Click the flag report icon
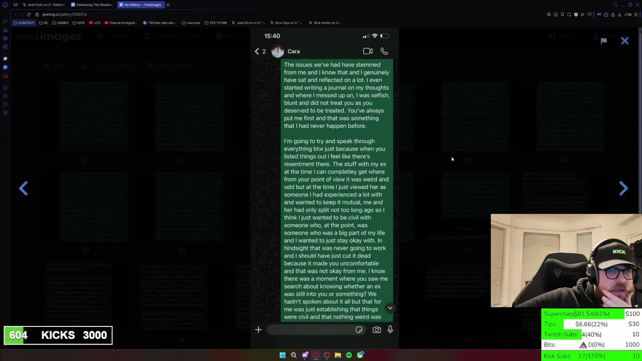Image resolution: width=642 pixels, height=361 pixels. [x=604, y=41]
